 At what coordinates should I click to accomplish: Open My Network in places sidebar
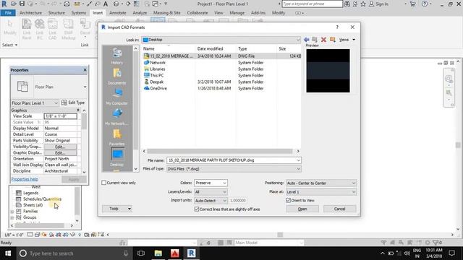point(117,117)
